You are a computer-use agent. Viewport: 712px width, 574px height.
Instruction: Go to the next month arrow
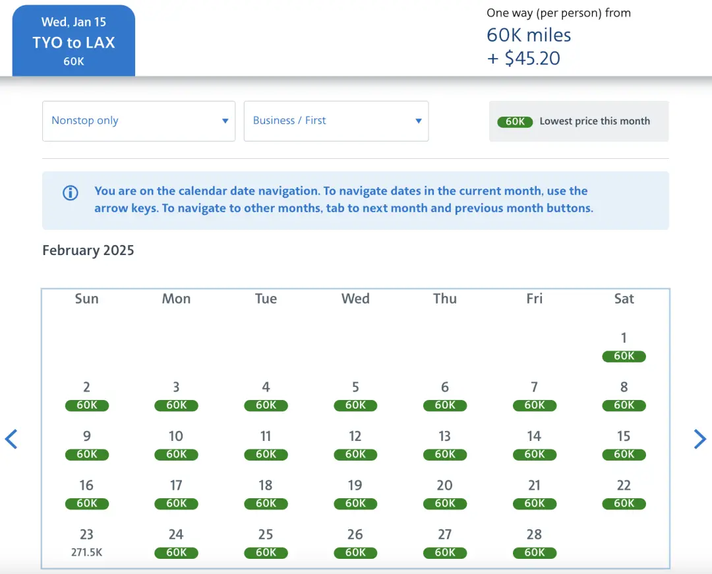point(699,439)
